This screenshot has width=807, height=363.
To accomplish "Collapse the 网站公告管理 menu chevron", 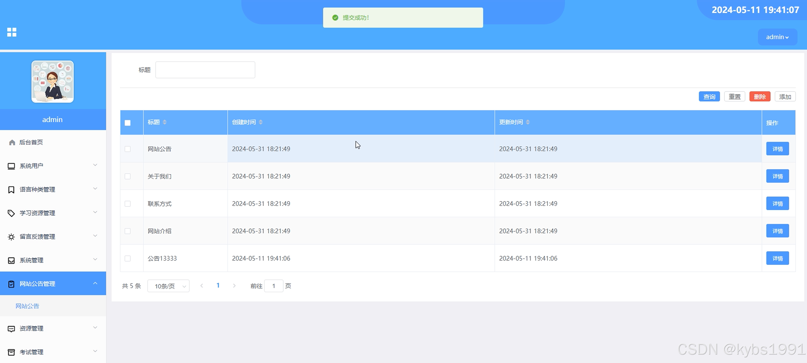I will [95, 283].
